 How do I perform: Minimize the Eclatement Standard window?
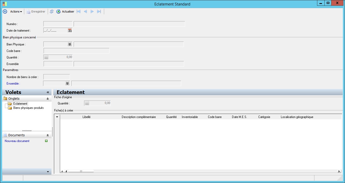[321, 3]
